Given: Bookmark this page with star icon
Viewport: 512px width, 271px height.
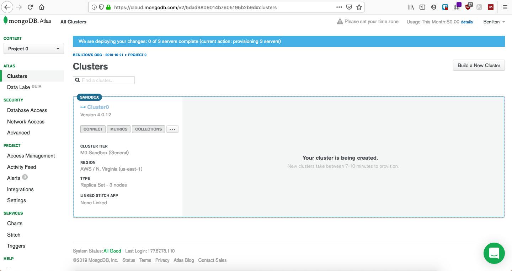Looking at the screenshot, I should pyautogui.click(x=359, y=7).
